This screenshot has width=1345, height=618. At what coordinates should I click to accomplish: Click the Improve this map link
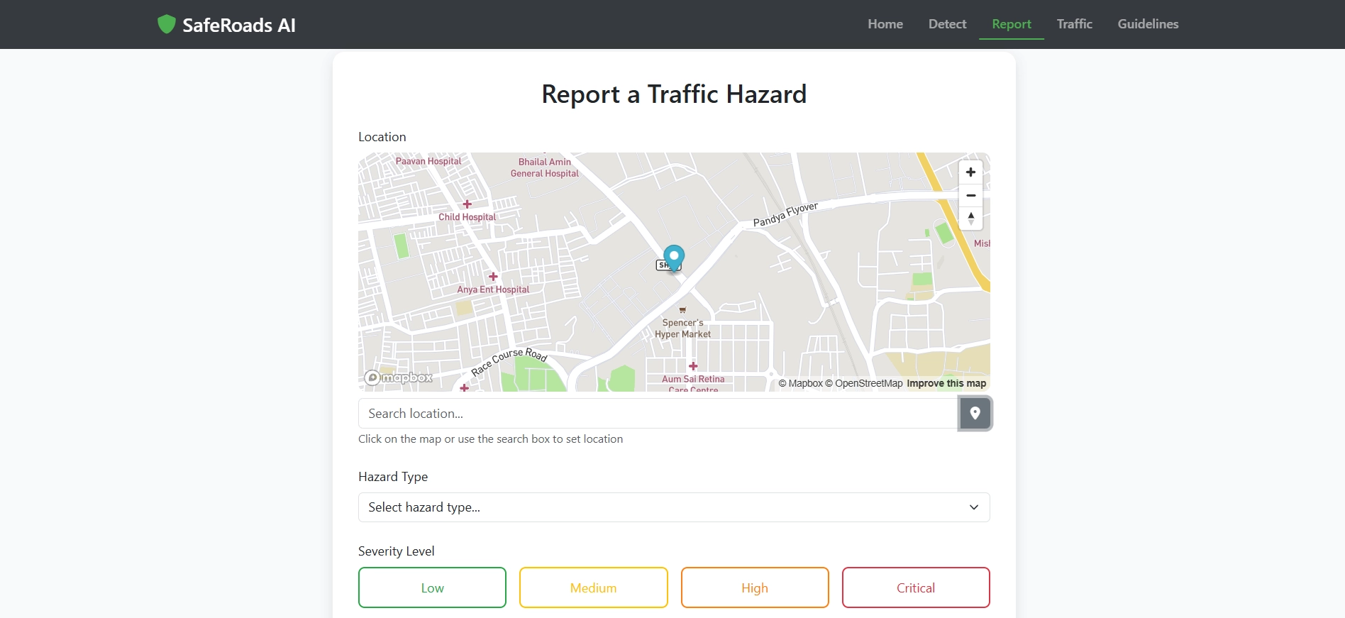pos(946,383)
